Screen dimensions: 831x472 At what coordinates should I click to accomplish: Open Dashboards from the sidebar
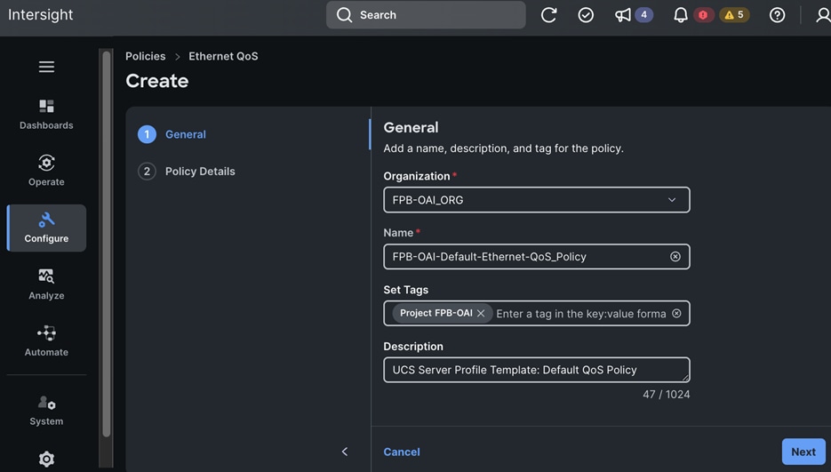[x=46, y=114]
